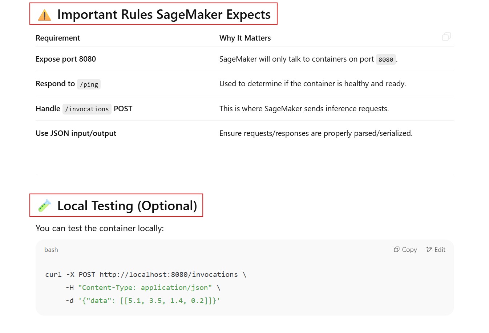Click the Important Rules SageMaker Expects heading
489x333 pixels.
(x=164, y=14)
